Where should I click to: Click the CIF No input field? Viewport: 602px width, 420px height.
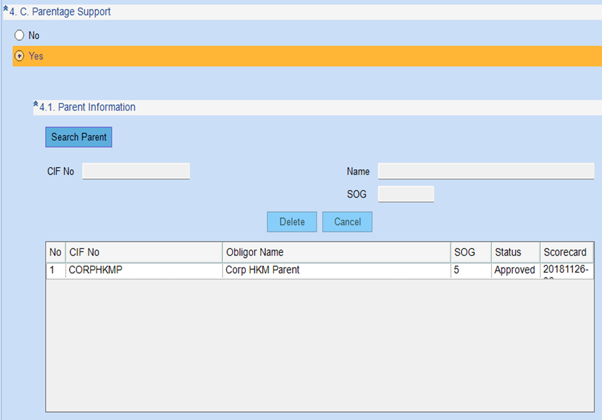(x=136, y=171)
